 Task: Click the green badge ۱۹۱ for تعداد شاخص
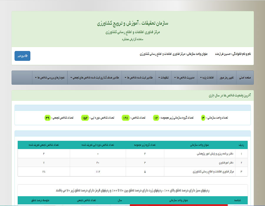(x=125, y=118)
